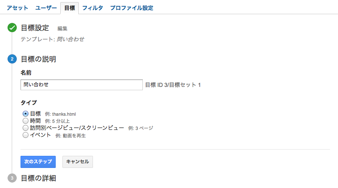338x188 pixels.
Task: Click the gray step 3 circle icon
Action: [x=12, y=178]
